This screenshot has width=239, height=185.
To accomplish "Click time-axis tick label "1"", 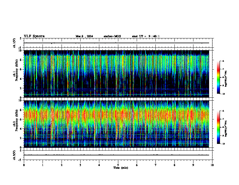I will coord(43,165).
